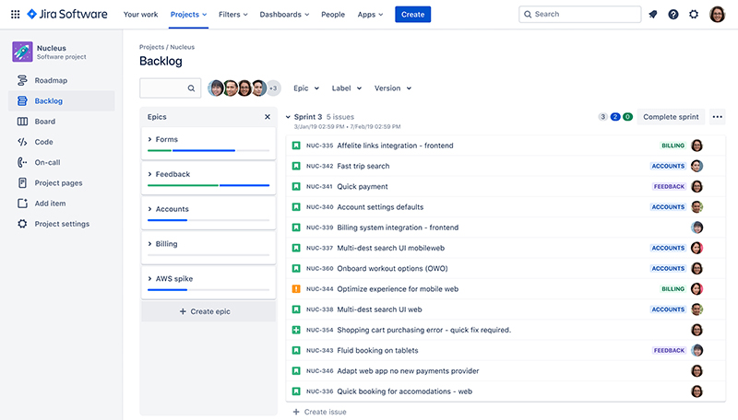The image size is (738, 420).
Task: Open the sprint more options ellipsis
Action: [x=718, y=117]
